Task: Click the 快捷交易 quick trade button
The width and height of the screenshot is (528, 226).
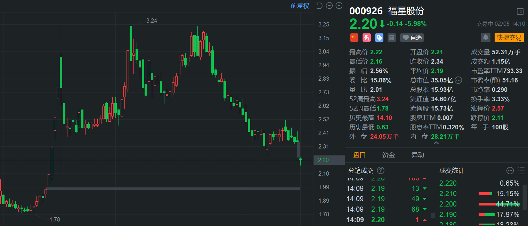Action: 509,38
